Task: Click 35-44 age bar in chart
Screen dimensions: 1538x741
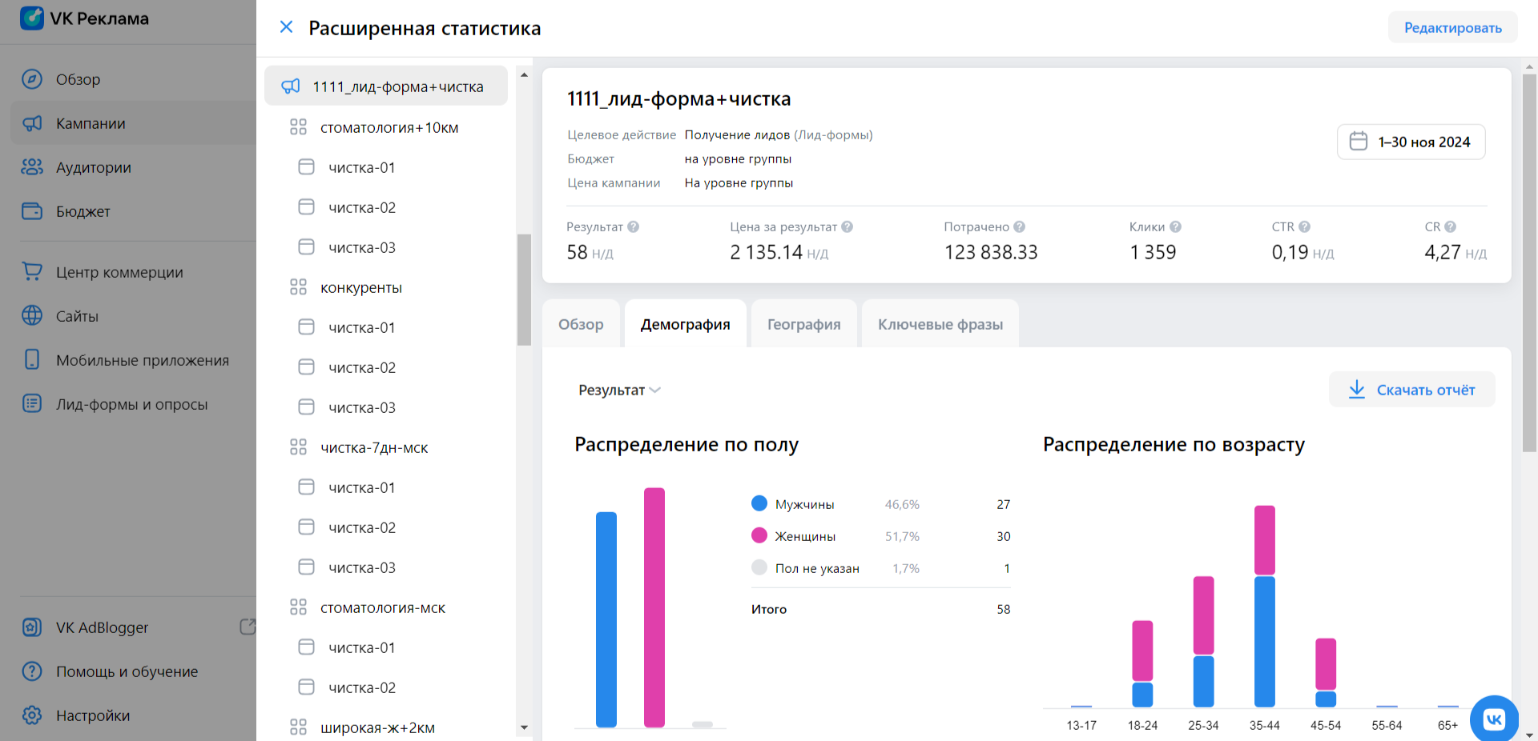Action: [1265, 606]
